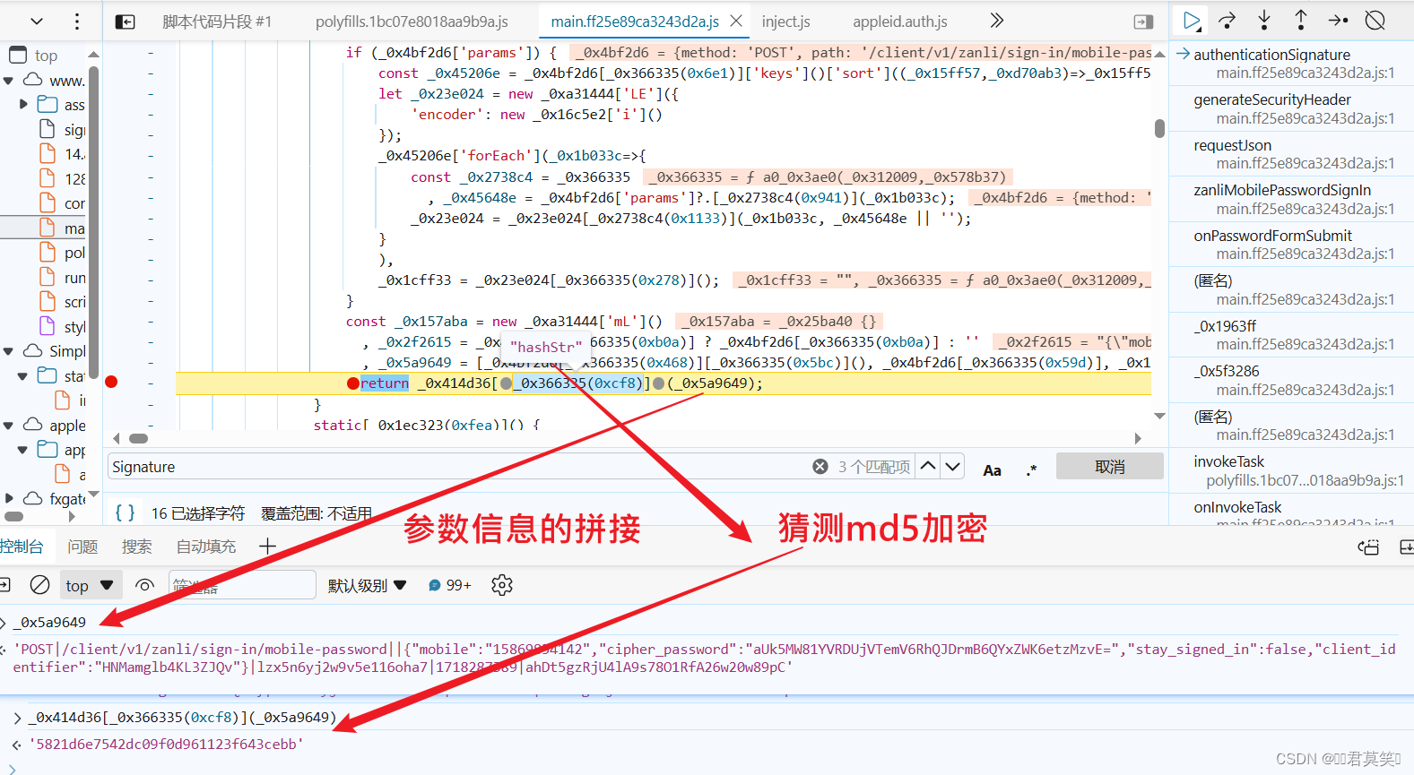
Task: Go to next search match
Action: [x=953, y=466]
